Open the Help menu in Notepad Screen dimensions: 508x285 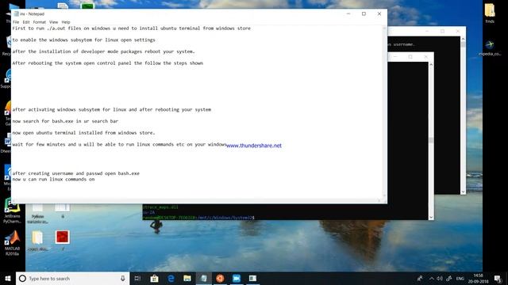[66, 22]
